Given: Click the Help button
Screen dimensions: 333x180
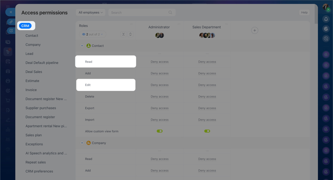Looking at the screenshot, I should [304, 12].
